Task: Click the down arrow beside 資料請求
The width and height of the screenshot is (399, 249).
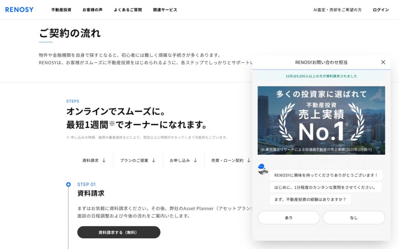Action: coord(104,160)
